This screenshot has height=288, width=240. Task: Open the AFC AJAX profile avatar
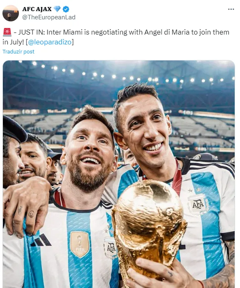pyautogui.click(x=11, y=13)
